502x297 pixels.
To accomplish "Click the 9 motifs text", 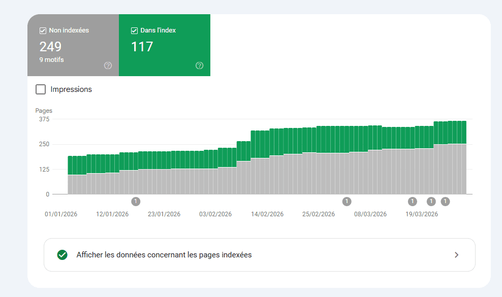I will 51,60.
